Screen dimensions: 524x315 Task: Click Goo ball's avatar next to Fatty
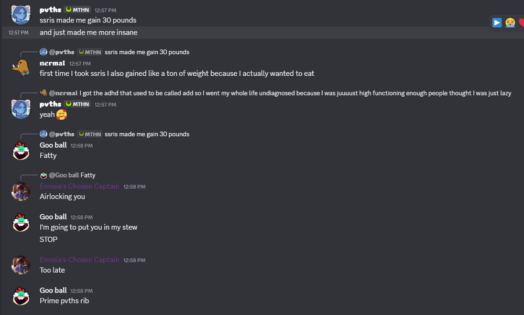pos(21,150)
